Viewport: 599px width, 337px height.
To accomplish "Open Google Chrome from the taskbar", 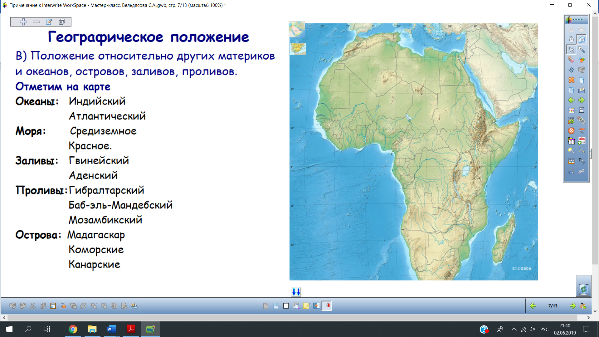I will coord(73,329).
